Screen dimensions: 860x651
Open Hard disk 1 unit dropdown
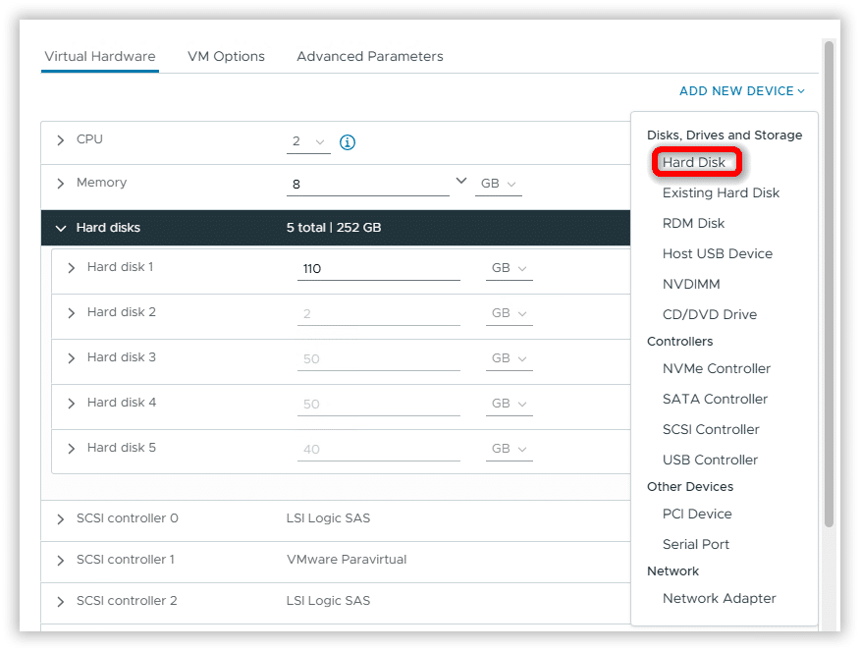[x=509, y=268]
